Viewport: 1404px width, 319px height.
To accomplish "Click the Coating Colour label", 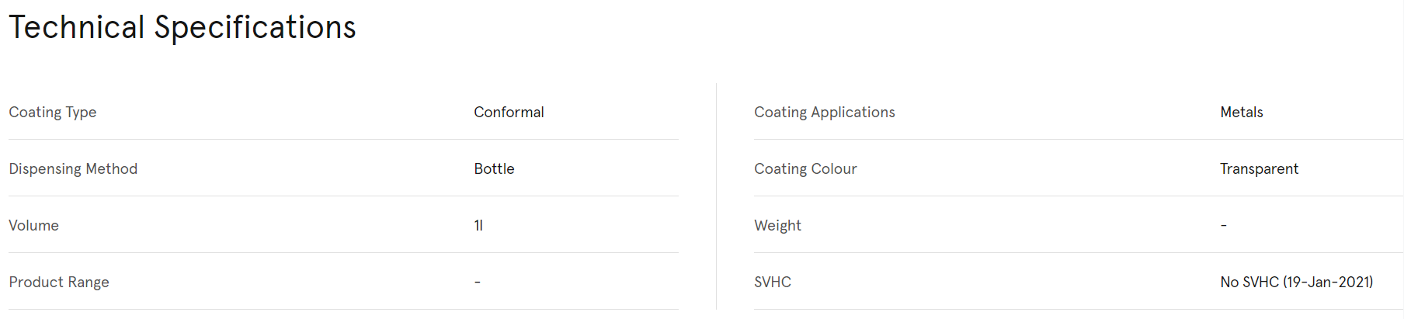I will (805, 169).
